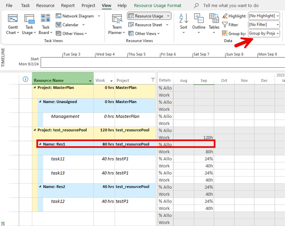Screen dimensions: 285x226
Task: Click the Outline icon
Action: (199, 18)
